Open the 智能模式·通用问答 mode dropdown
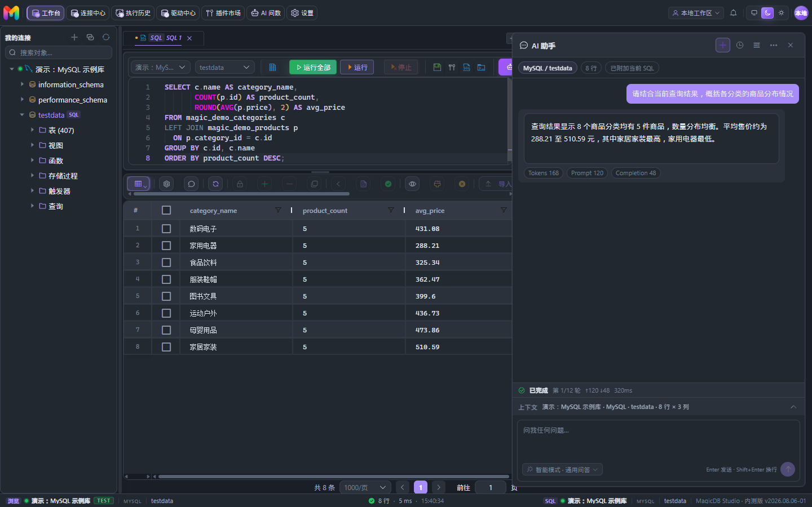The height and width of the screenshot is (507, 812). 562,469
